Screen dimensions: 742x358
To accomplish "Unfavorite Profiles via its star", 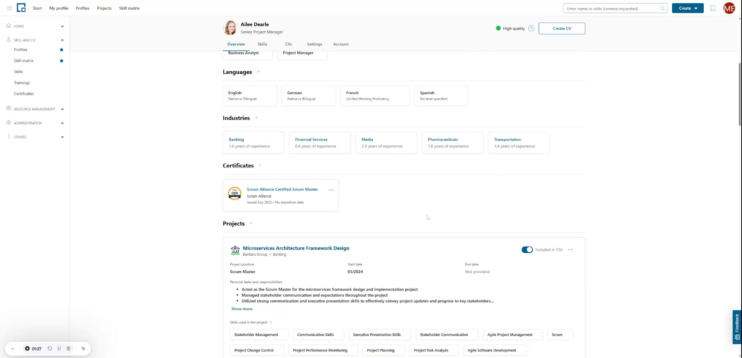I will 61,49.
